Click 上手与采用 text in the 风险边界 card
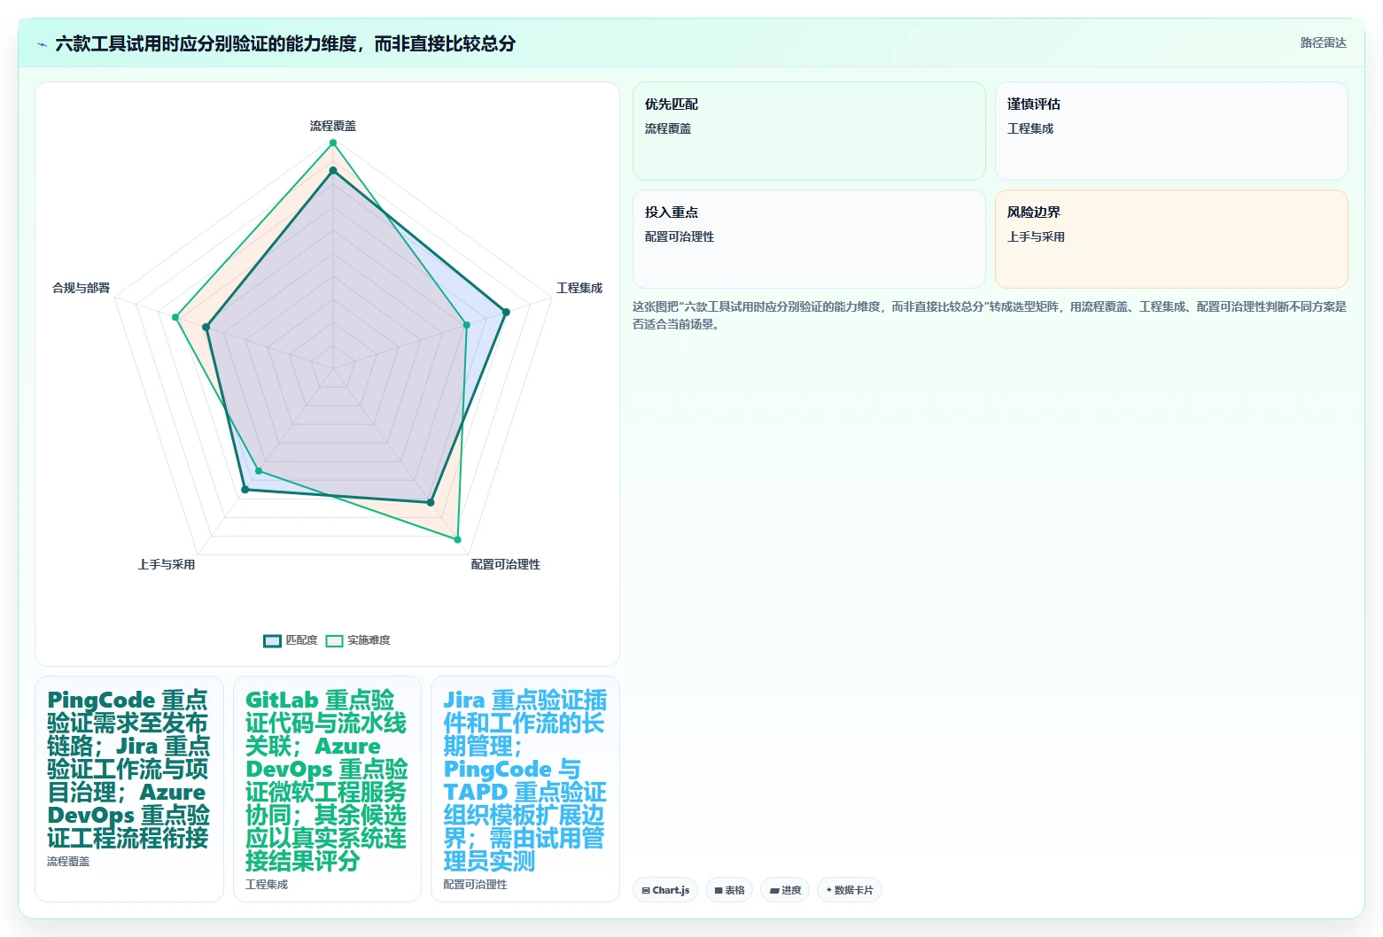This screenshot has height=937, width=1383. (1036, 236)
